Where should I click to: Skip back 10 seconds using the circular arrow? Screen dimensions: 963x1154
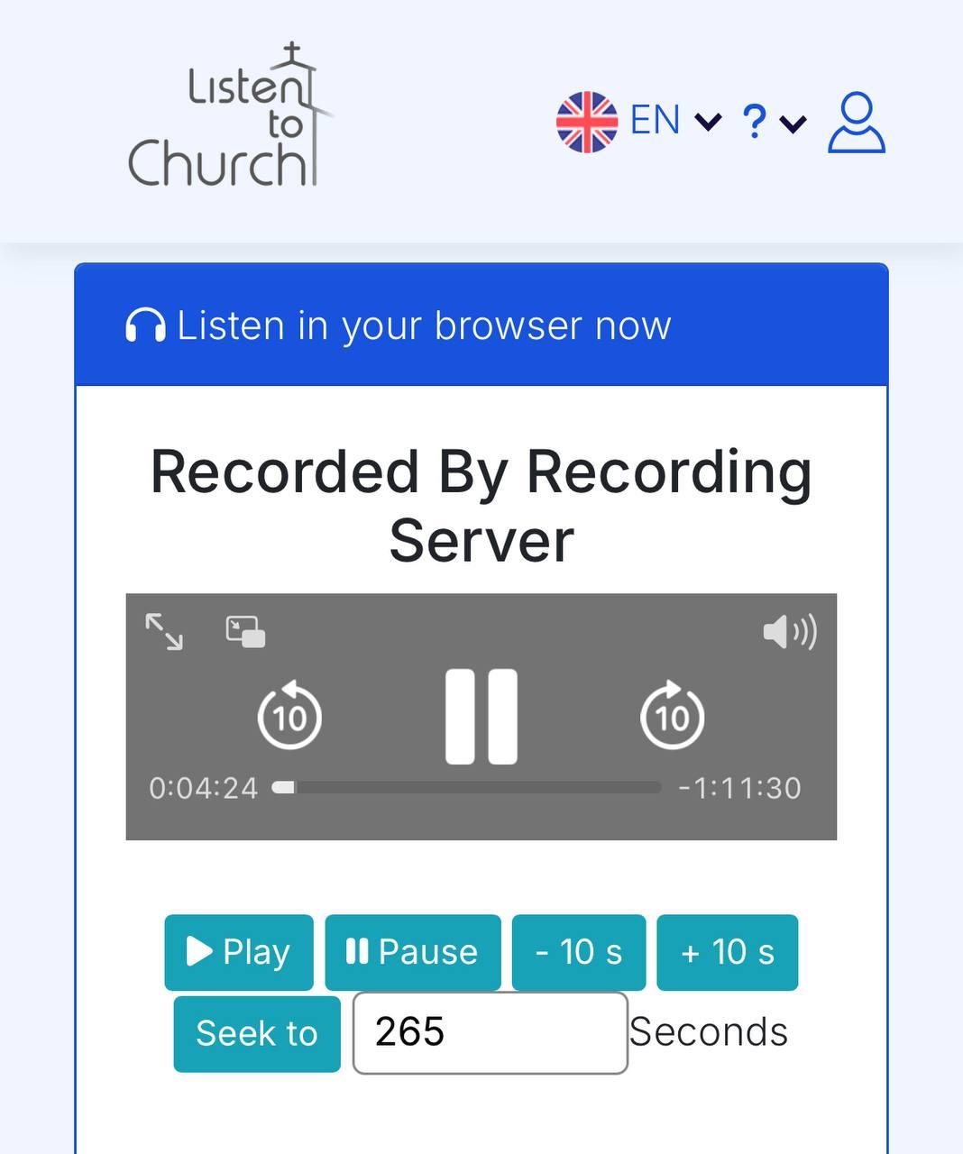[289, 716]
